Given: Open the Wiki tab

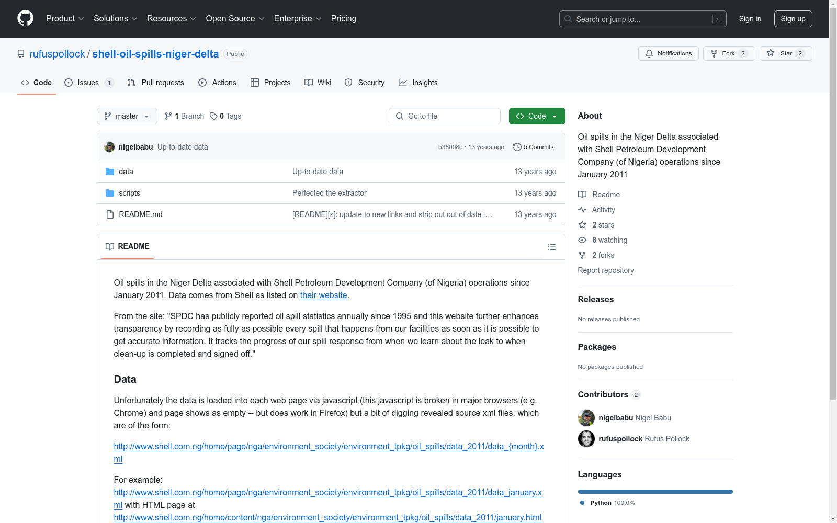Looking at the screenshot, I should click(x=318, y=83).
